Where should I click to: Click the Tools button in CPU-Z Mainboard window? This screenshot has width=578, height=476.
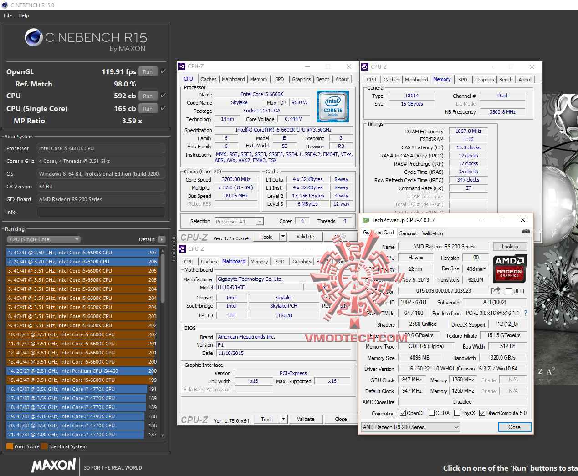(267, 419)
